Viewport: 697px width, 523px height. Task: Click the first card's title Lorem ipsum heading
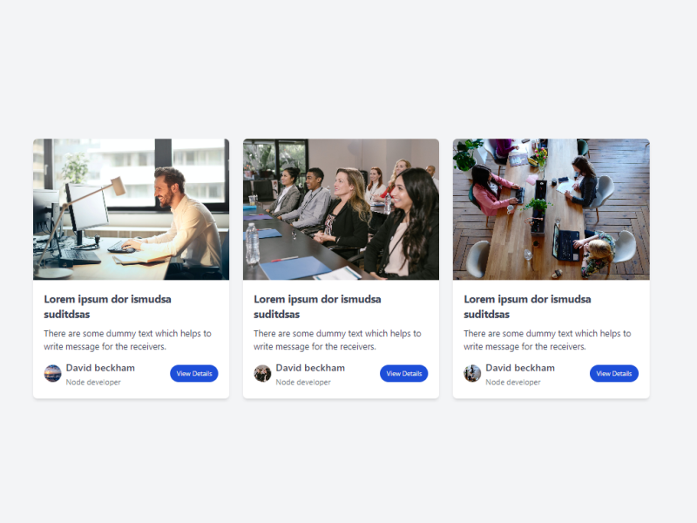(x=107, y=307)
